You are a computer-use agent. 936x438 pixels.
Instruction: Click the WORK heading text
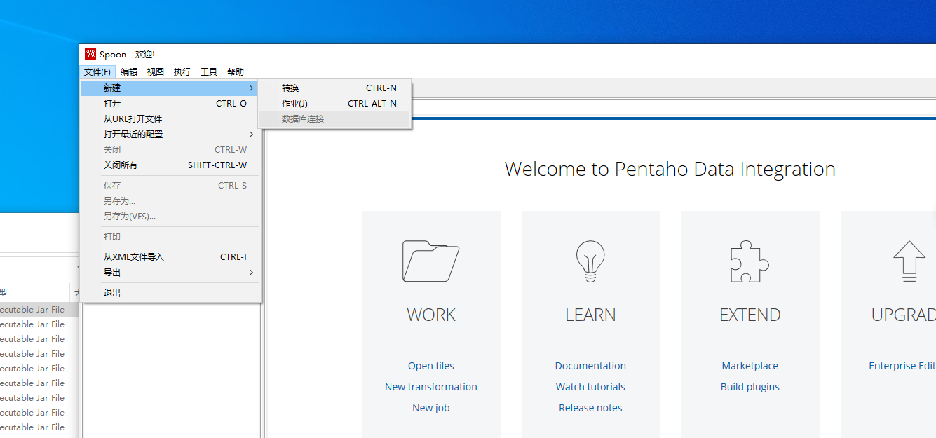[x=431, y=315]
